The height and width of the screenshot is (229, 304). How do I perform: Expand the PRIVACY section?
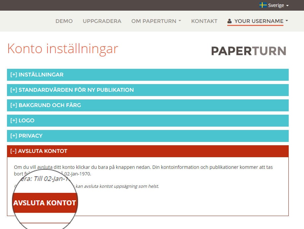(x=148, y=136)
